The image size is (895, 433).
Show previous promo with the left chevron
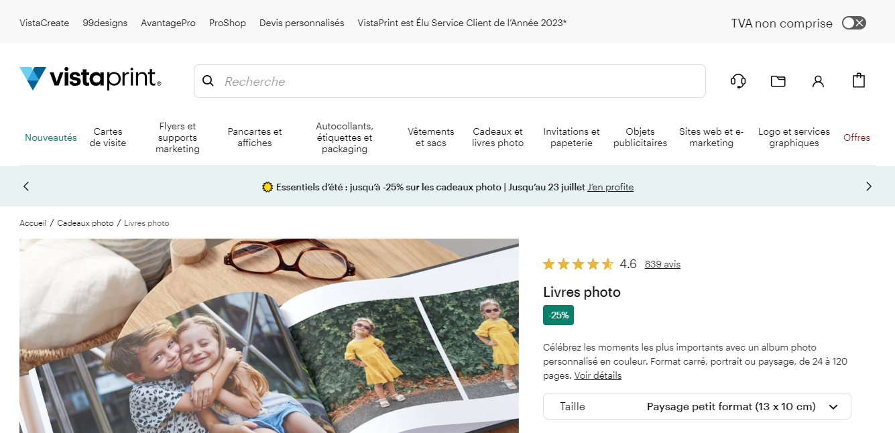pos(25,186)
